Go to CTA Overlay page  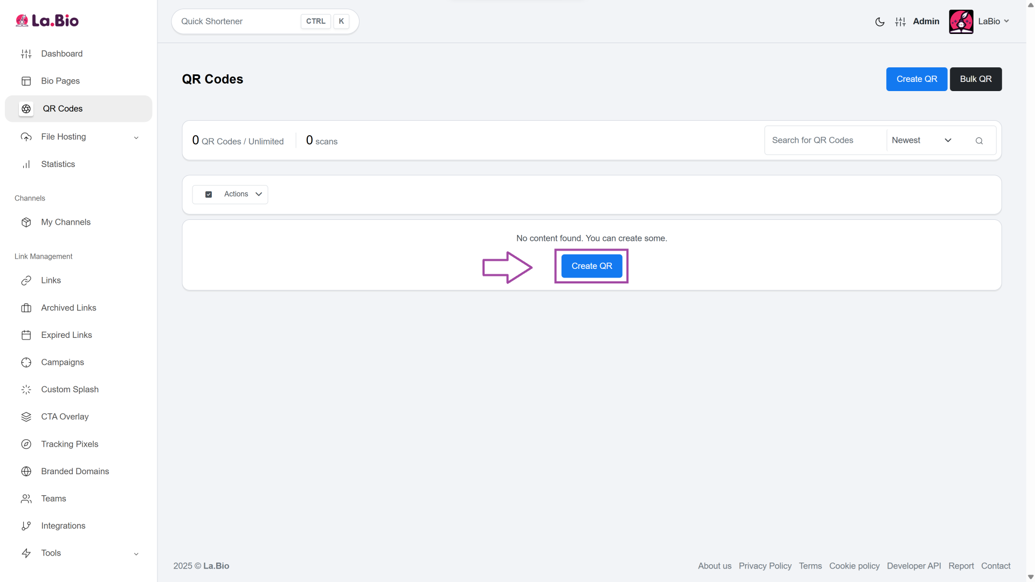tap(65, 417)
